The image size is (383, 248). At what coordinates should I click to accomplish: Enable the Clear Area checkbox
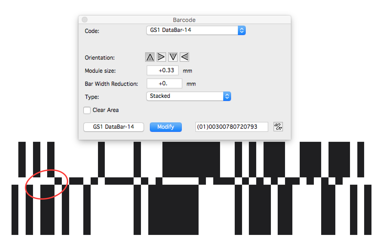pyautogui.click(x=87, y=110)
